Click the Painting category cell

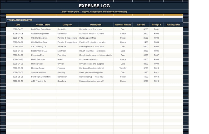[67, 73]
